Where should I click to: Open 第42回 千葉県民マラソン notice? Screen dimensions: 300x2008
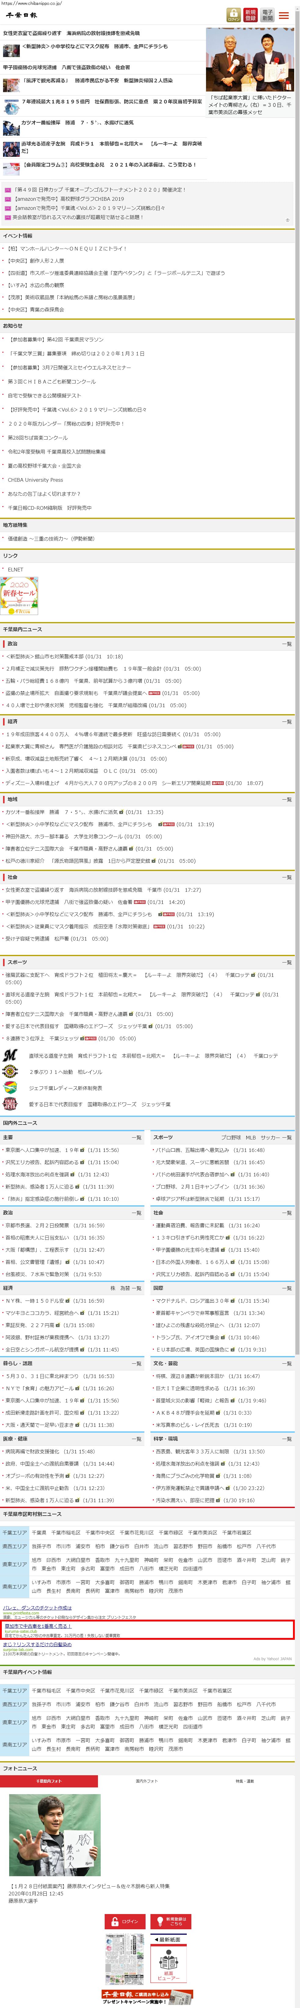[x=56, y=340]
